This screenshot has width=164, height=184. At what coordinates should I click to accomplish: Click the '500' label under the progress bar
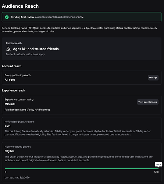[x=156, y=172]
